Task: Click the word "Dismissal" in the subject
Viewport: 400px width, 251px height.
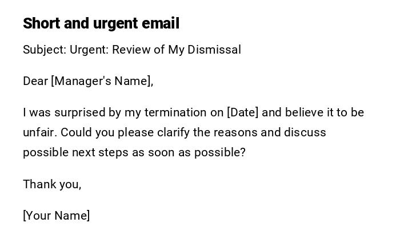Action: pyautogui.click(x=215, y=50)
